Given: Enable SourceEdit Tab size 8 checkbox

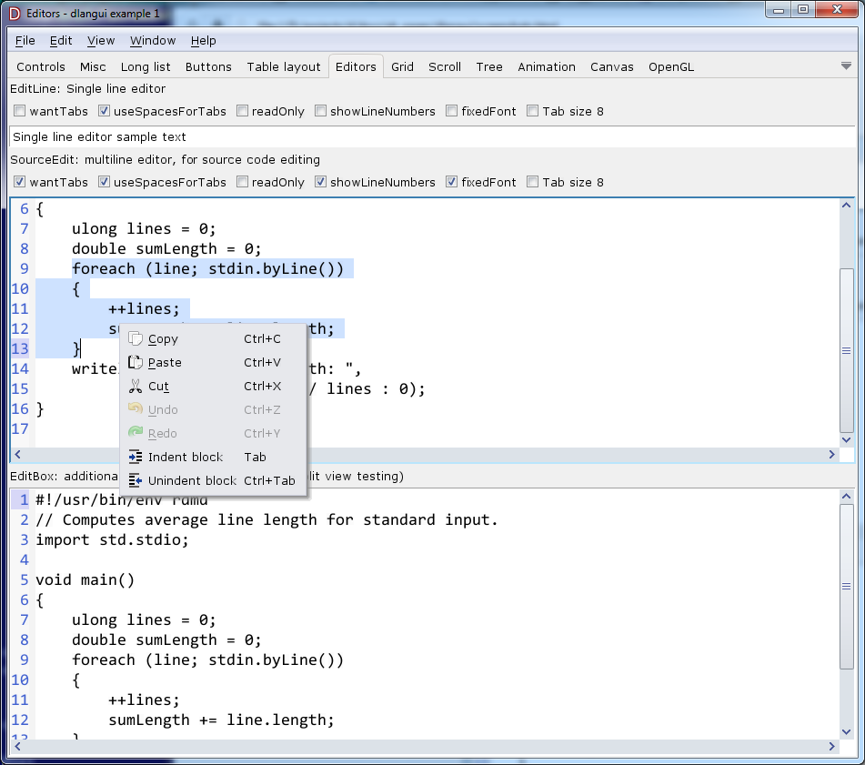Looking at the screenshot, I should click(532, 183).
